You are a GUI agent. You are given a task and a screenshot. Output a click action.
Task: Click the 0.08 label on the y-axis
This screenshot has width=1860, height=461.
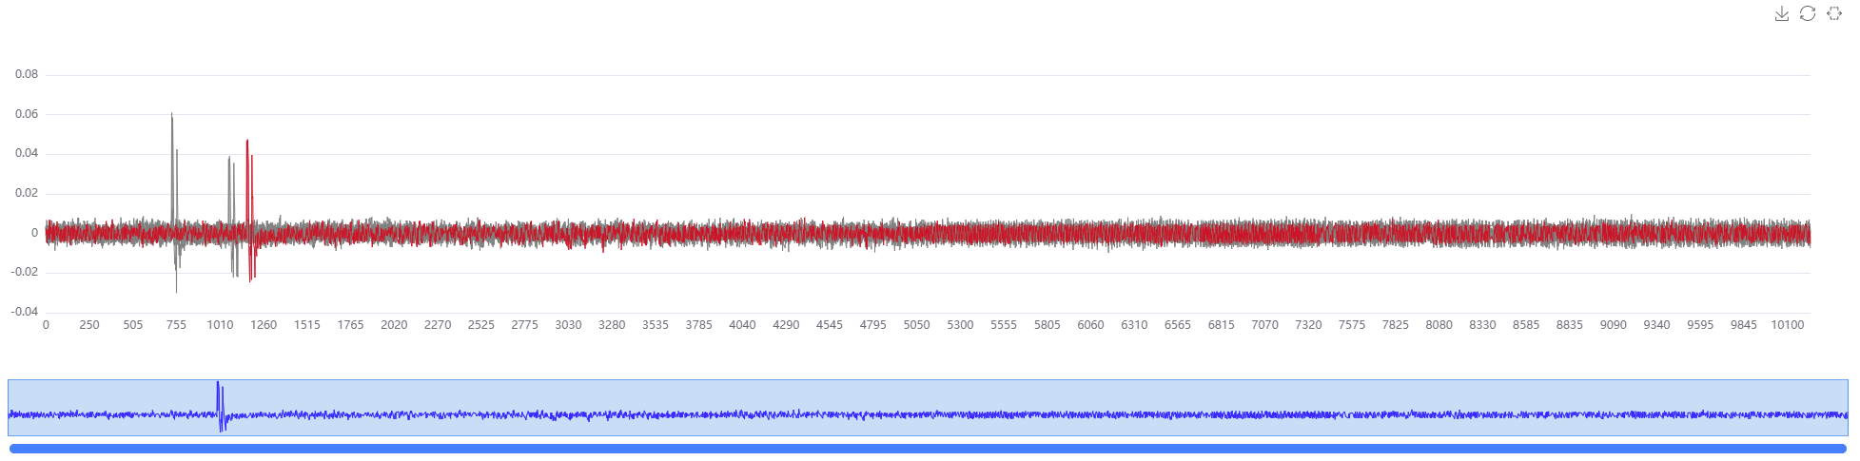point(27,74)
